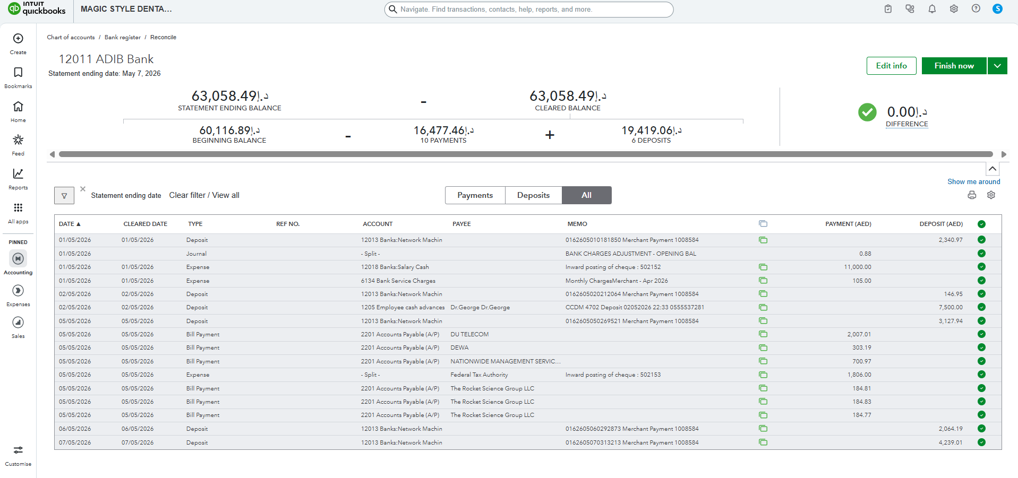Screen dimensions: 1018x478
Task: Sort by the DATE column header
Action: click(70, 224)
